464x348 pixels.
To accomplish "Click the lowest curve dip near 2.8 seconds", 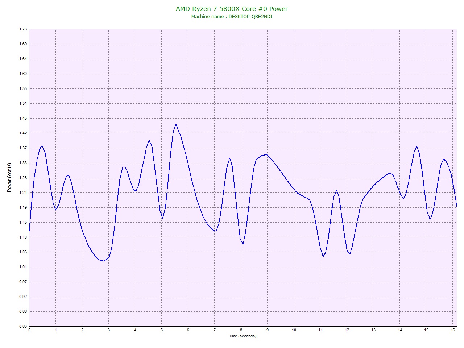I will (x=104, y=261).
